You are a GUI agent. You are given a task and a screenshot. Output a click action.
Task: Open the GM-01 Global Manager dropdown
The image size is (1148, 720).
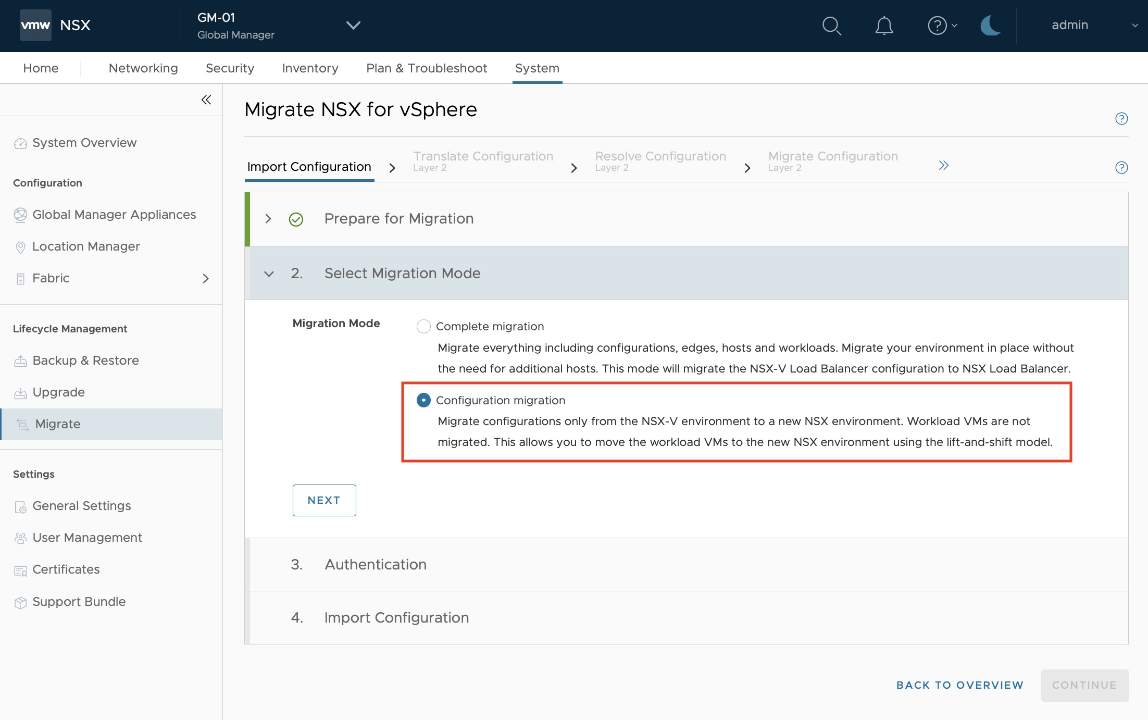click(x=353, y=25)
